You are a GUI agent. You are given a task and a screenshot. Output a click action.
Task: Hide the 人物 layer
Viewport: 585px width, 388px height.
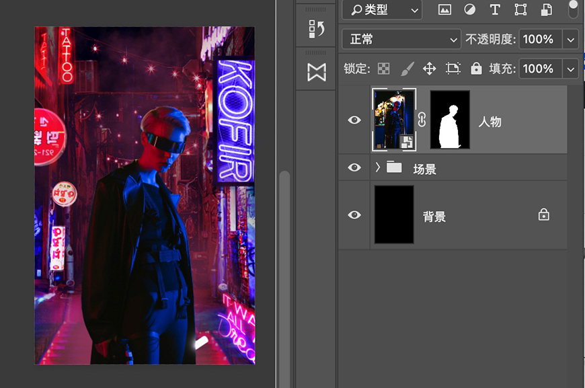(x=353, y=120)
